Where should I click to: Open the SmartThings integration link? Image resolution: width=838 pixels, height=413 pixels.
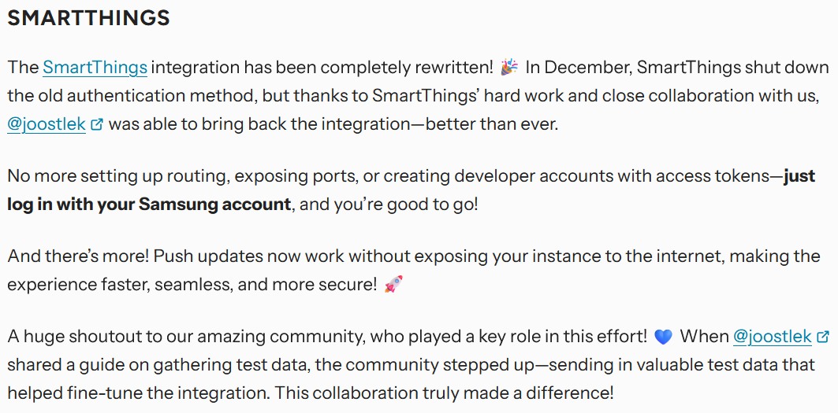click(95, 68)
